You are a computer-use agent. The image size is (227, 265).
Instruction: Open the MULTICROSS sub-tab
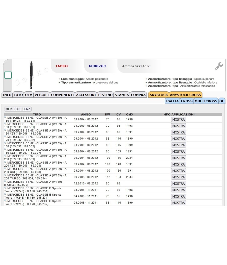[x=206, y=101]
